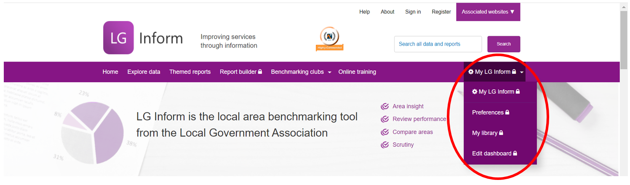Image resolution: width=630 pixels, height=185 pixels.
Task: Click the 'Improving services through information' tagline
Action: pos(229,41)
